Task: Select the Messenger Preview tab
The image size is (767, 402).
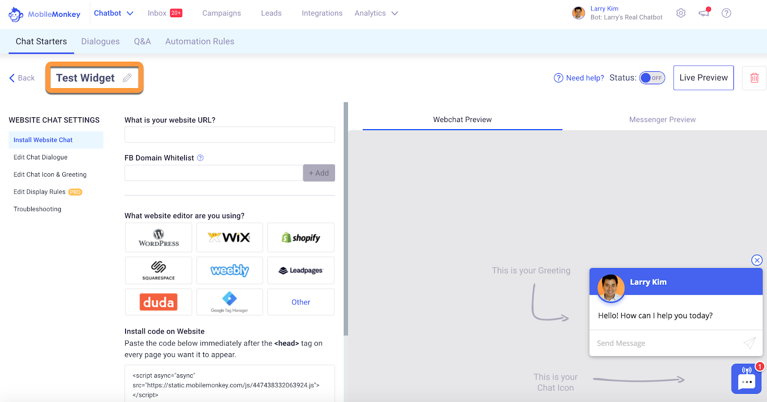Action: [662, 120]
